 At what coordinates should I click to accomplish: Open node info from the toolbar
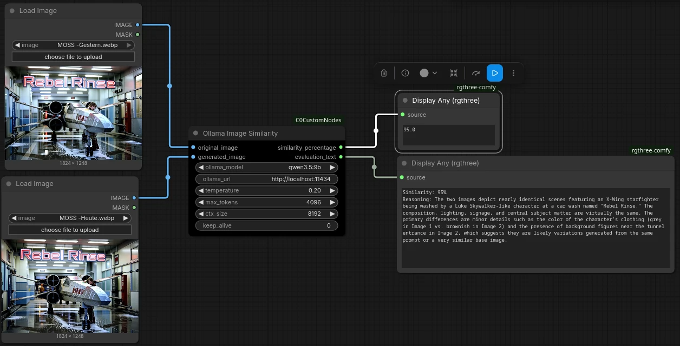405,73
